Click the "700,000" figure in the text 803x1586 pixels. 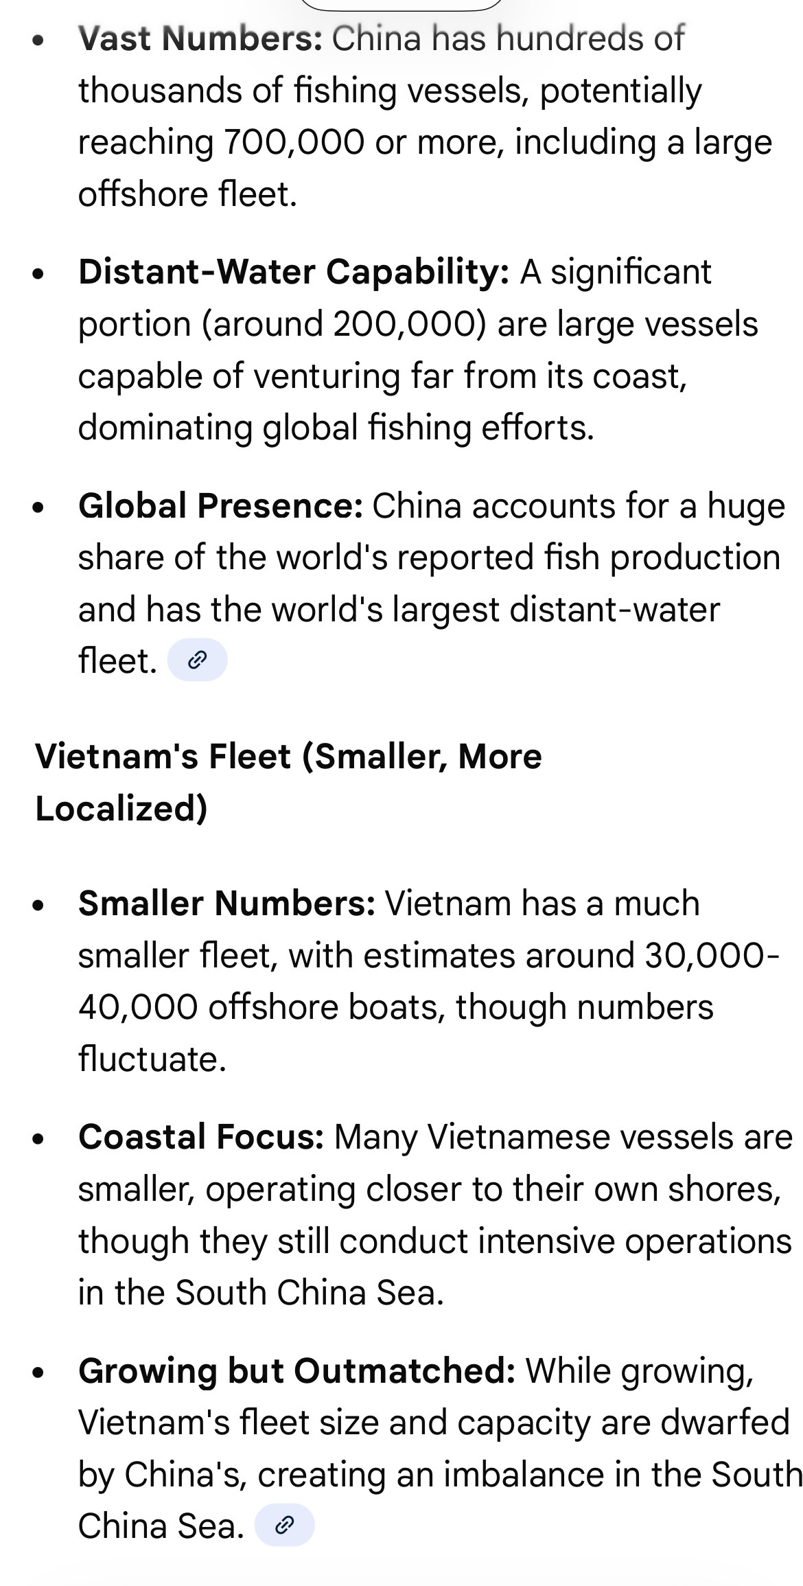point(294,143)
